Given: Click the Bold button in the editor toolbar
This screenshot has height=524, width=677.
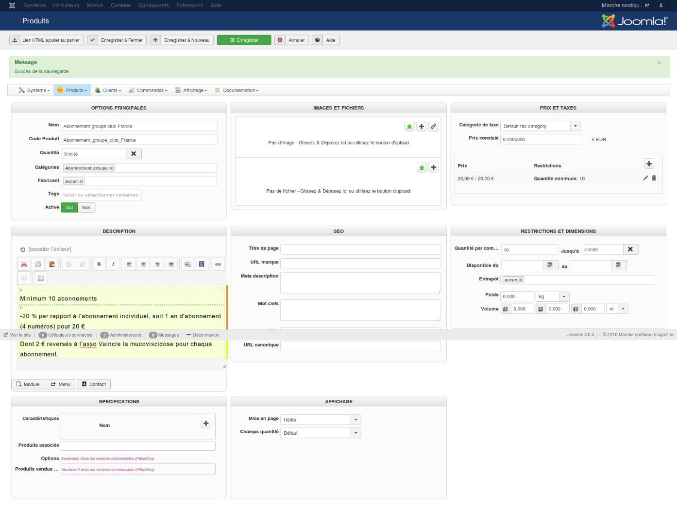Looking at the screenshot, I should 99,264.
